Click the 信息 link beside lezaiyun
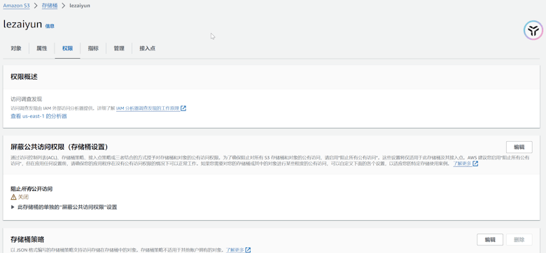Image resolution: width=546 pixels, height=253 pixels. click(50, 26)
